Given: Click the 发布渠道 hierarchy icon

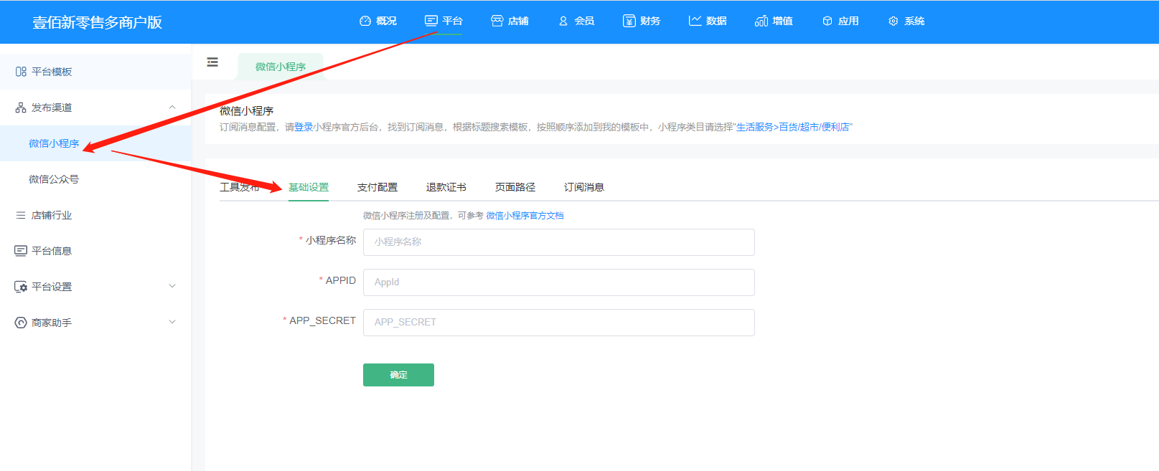Looking at the screenshot, I should (21, 108).
